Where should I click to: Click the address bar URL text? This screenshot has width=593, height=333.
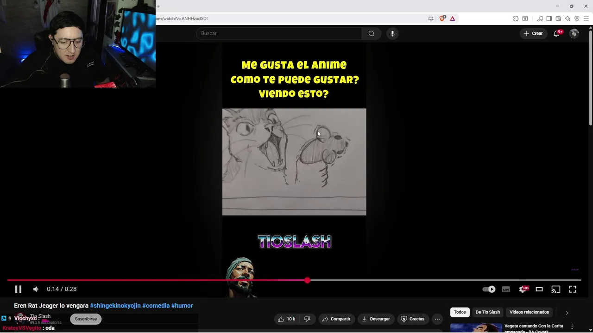(182, 18)
